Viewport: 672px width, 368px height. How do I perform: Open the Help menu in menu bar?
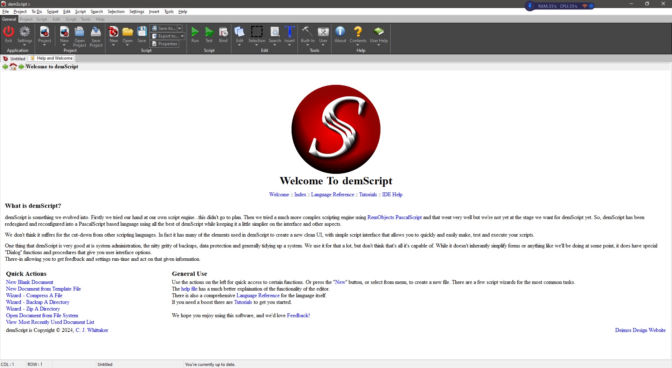click(183, 12)
